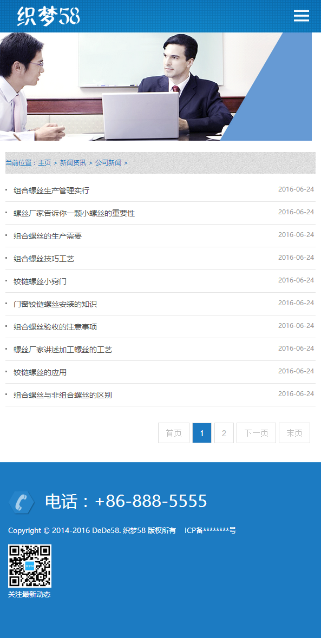The height and width of the screenshot is (638, 321).
Task: Click the 当前位置 breadcrumb label
Action: (x=21, y=163)
